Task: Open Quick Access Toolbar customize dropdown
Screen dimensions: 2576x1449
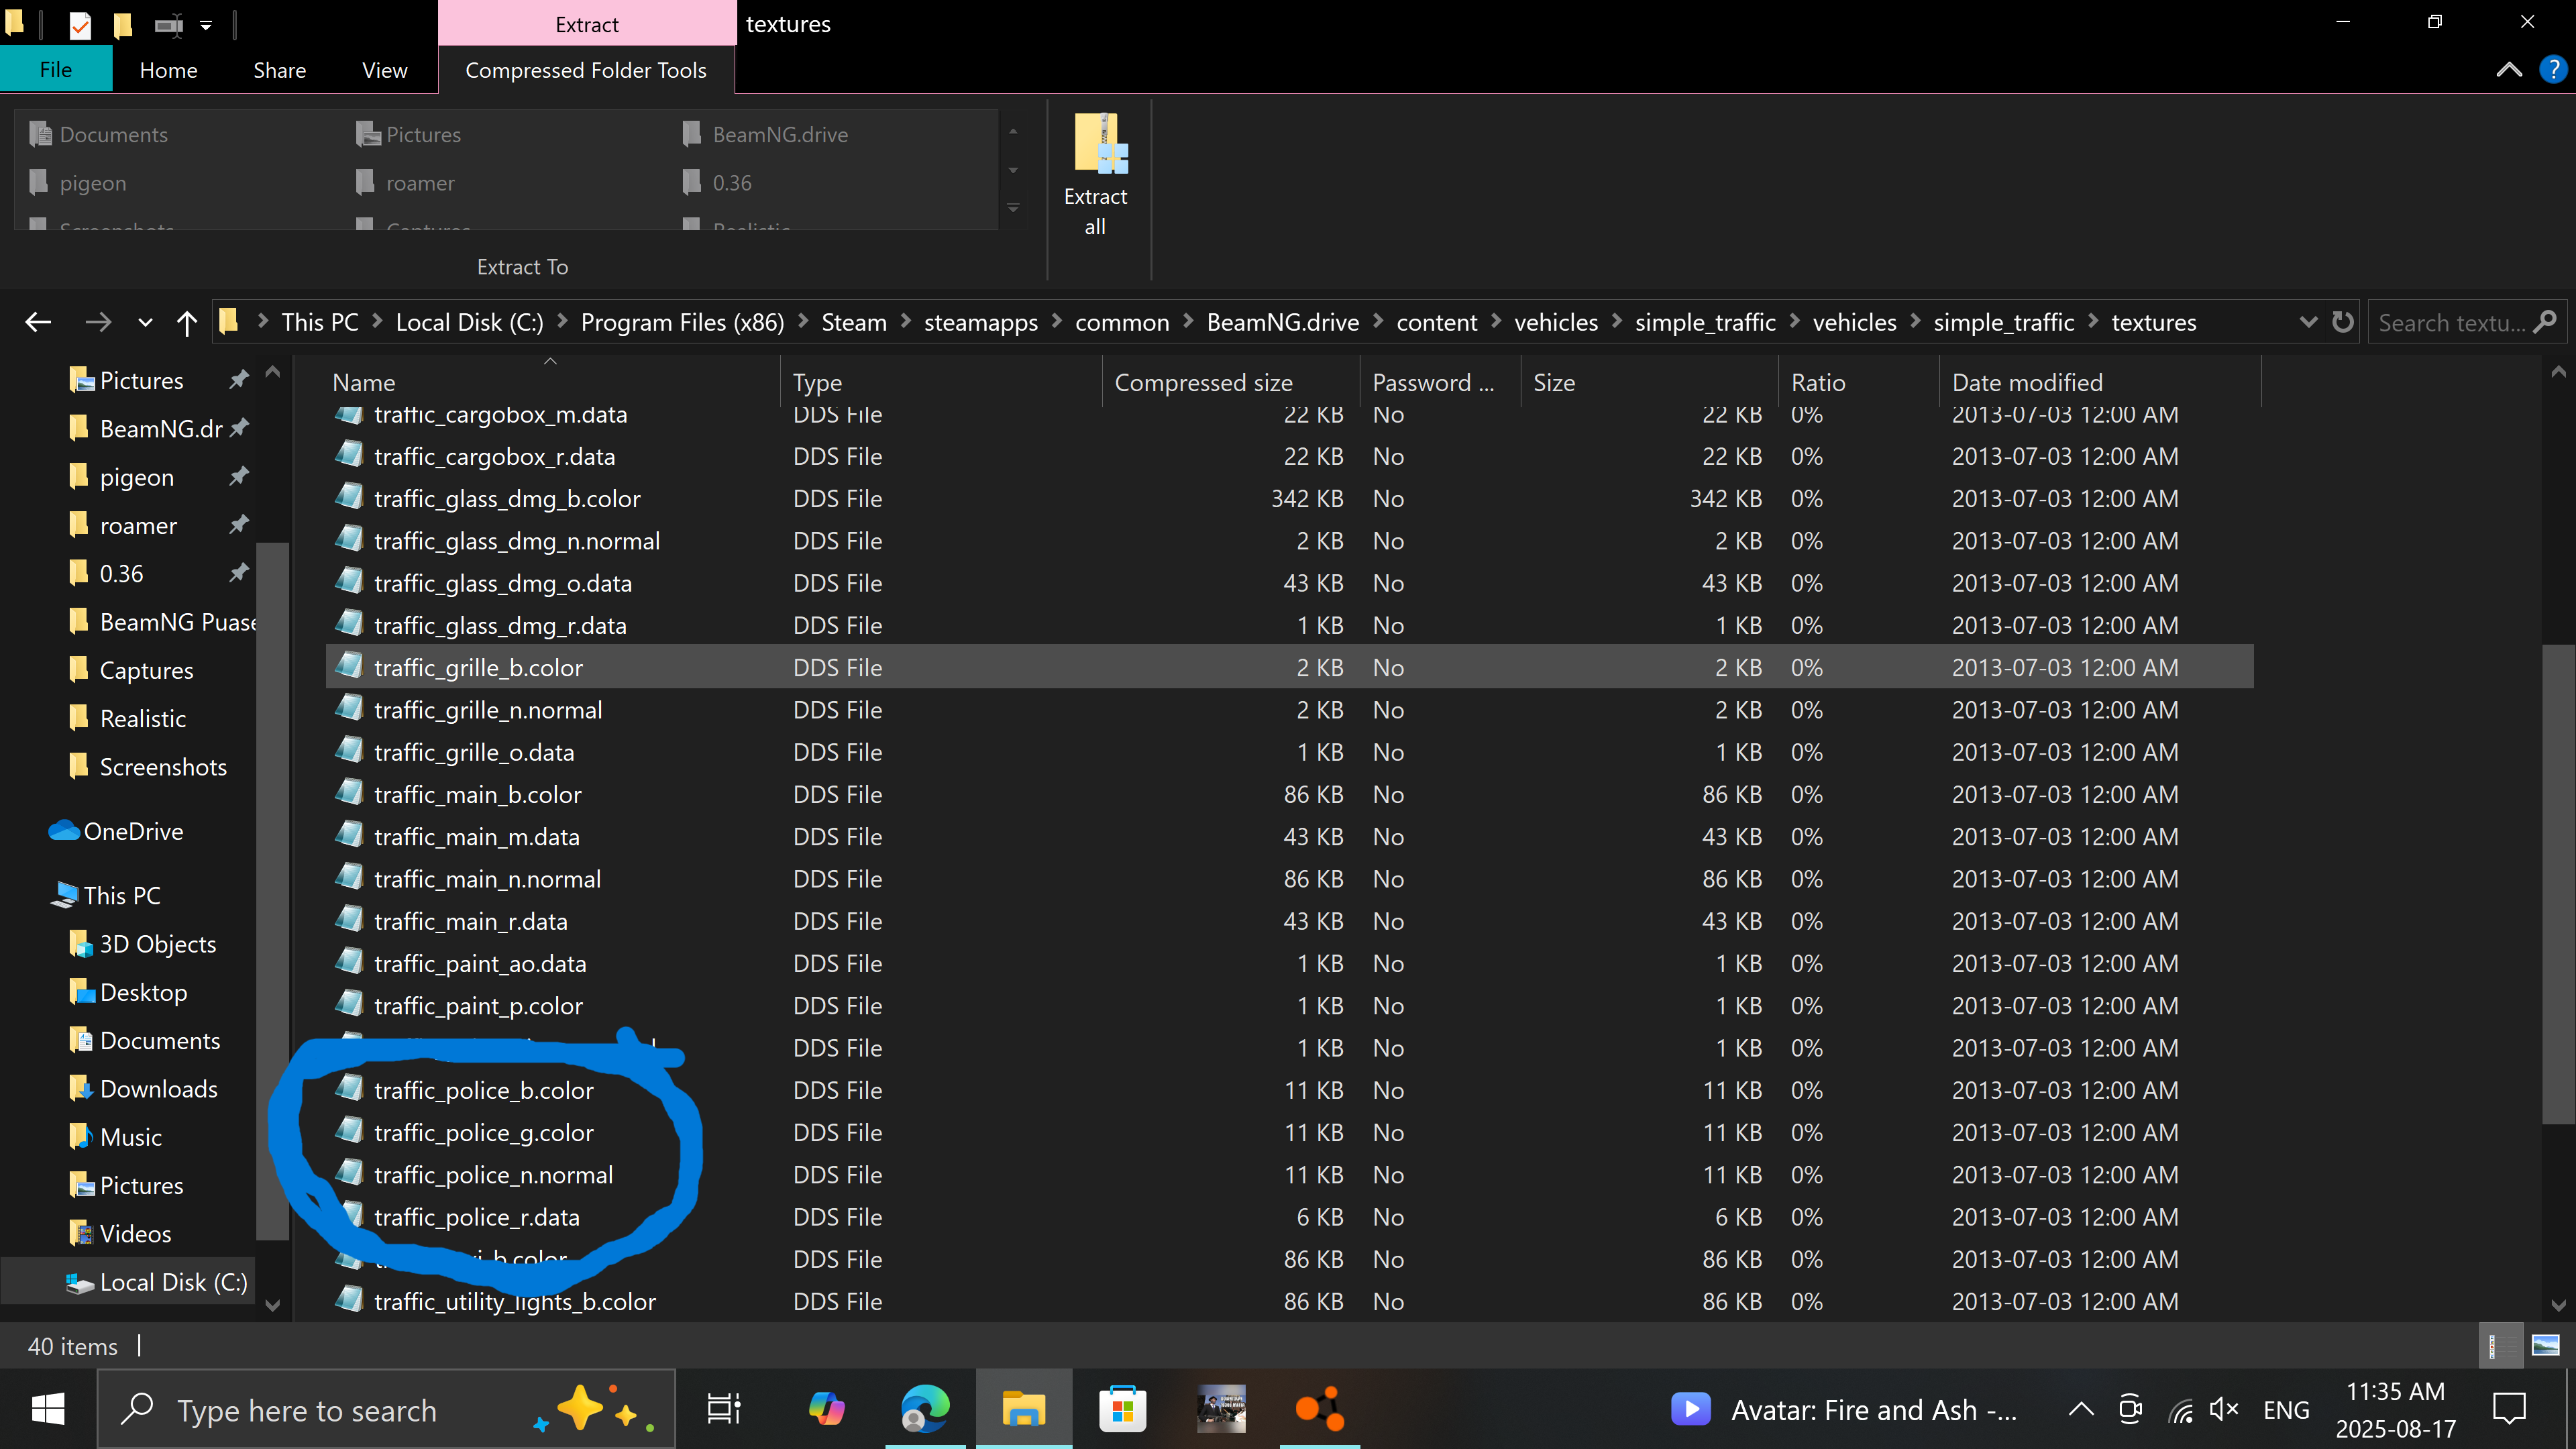Action: [206, 25]
